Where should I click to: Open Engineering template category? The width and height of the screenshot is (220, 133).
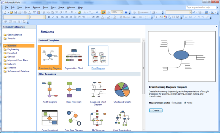coord(13,49)
